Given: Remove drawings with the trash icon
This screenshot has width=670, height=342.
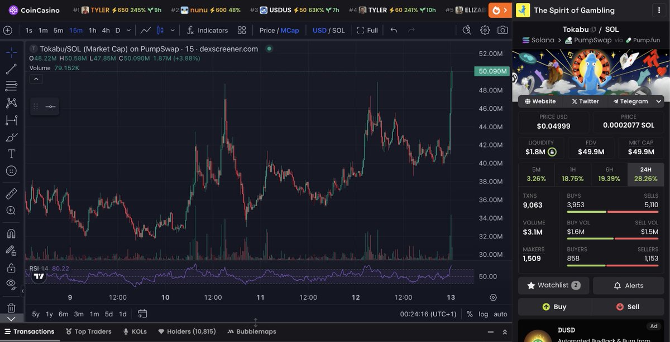Looking at the screenshot, I should 11,307.
